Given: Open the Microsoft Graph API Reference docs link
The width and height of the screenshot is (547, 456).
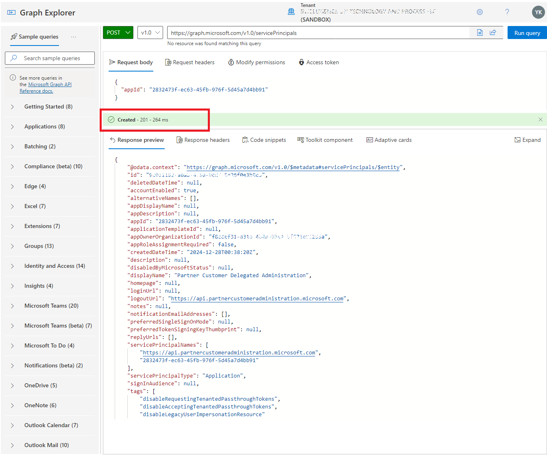Looking at the screenshot, I should (46, 88).
